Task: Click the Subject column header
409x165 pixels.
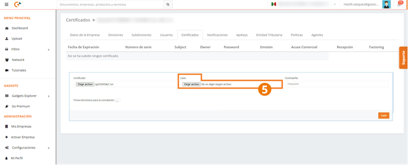Action: pyautogui.click(x=180, y=47)
